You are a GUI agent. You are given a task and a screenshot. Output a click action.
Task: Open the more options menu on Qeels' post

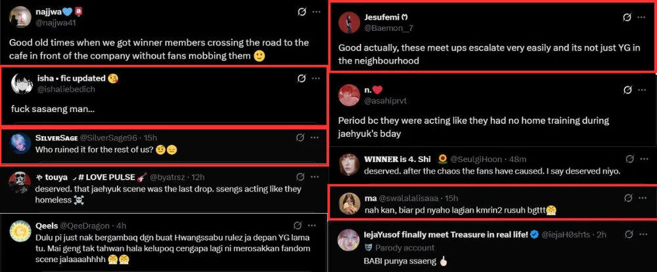tap(313, 227)
